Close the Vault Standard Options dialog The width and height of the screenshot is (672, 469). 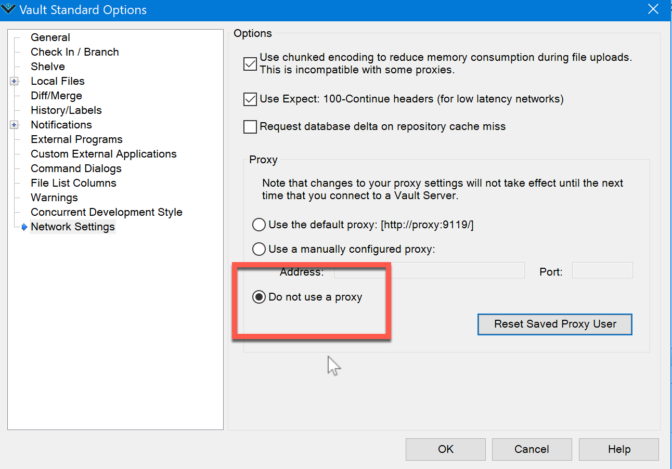[x=653, y=9]
